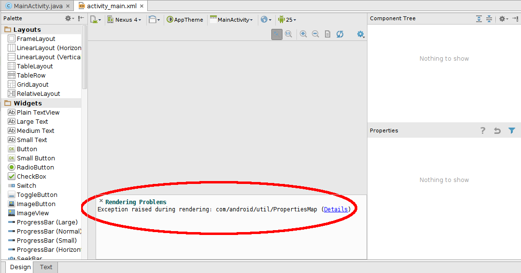
Task: Restore default property value arrow icon
Action: click(x=497, y=130)
